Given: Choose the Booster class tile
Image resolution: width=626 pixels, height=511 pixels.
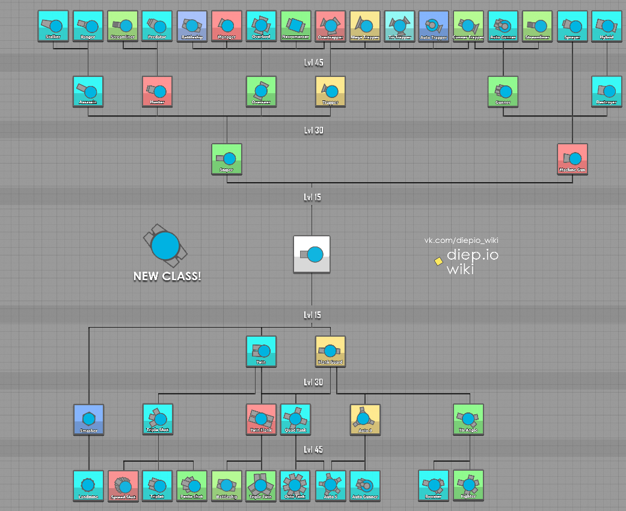Looking at the screenshot, I should tap(434, 486).
